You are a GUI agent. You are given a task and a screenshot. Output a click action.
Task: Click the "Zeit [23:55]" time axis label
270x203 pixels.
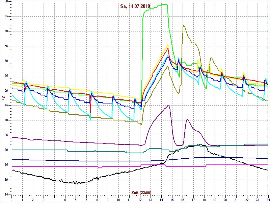(x=141, y=193)
